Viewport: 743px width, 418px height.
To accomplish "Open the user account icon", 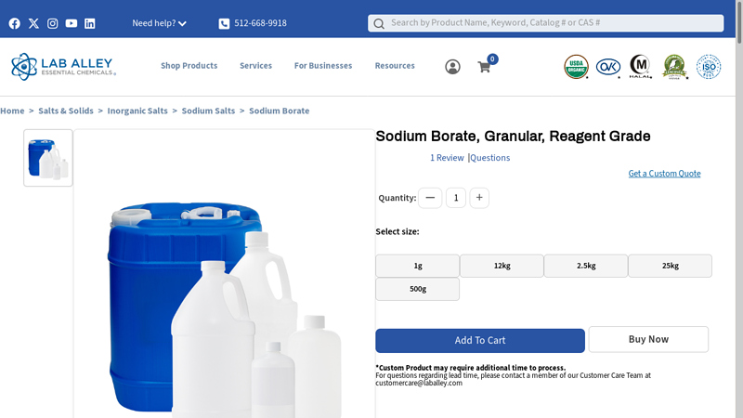I will click(x=452, y=67).
